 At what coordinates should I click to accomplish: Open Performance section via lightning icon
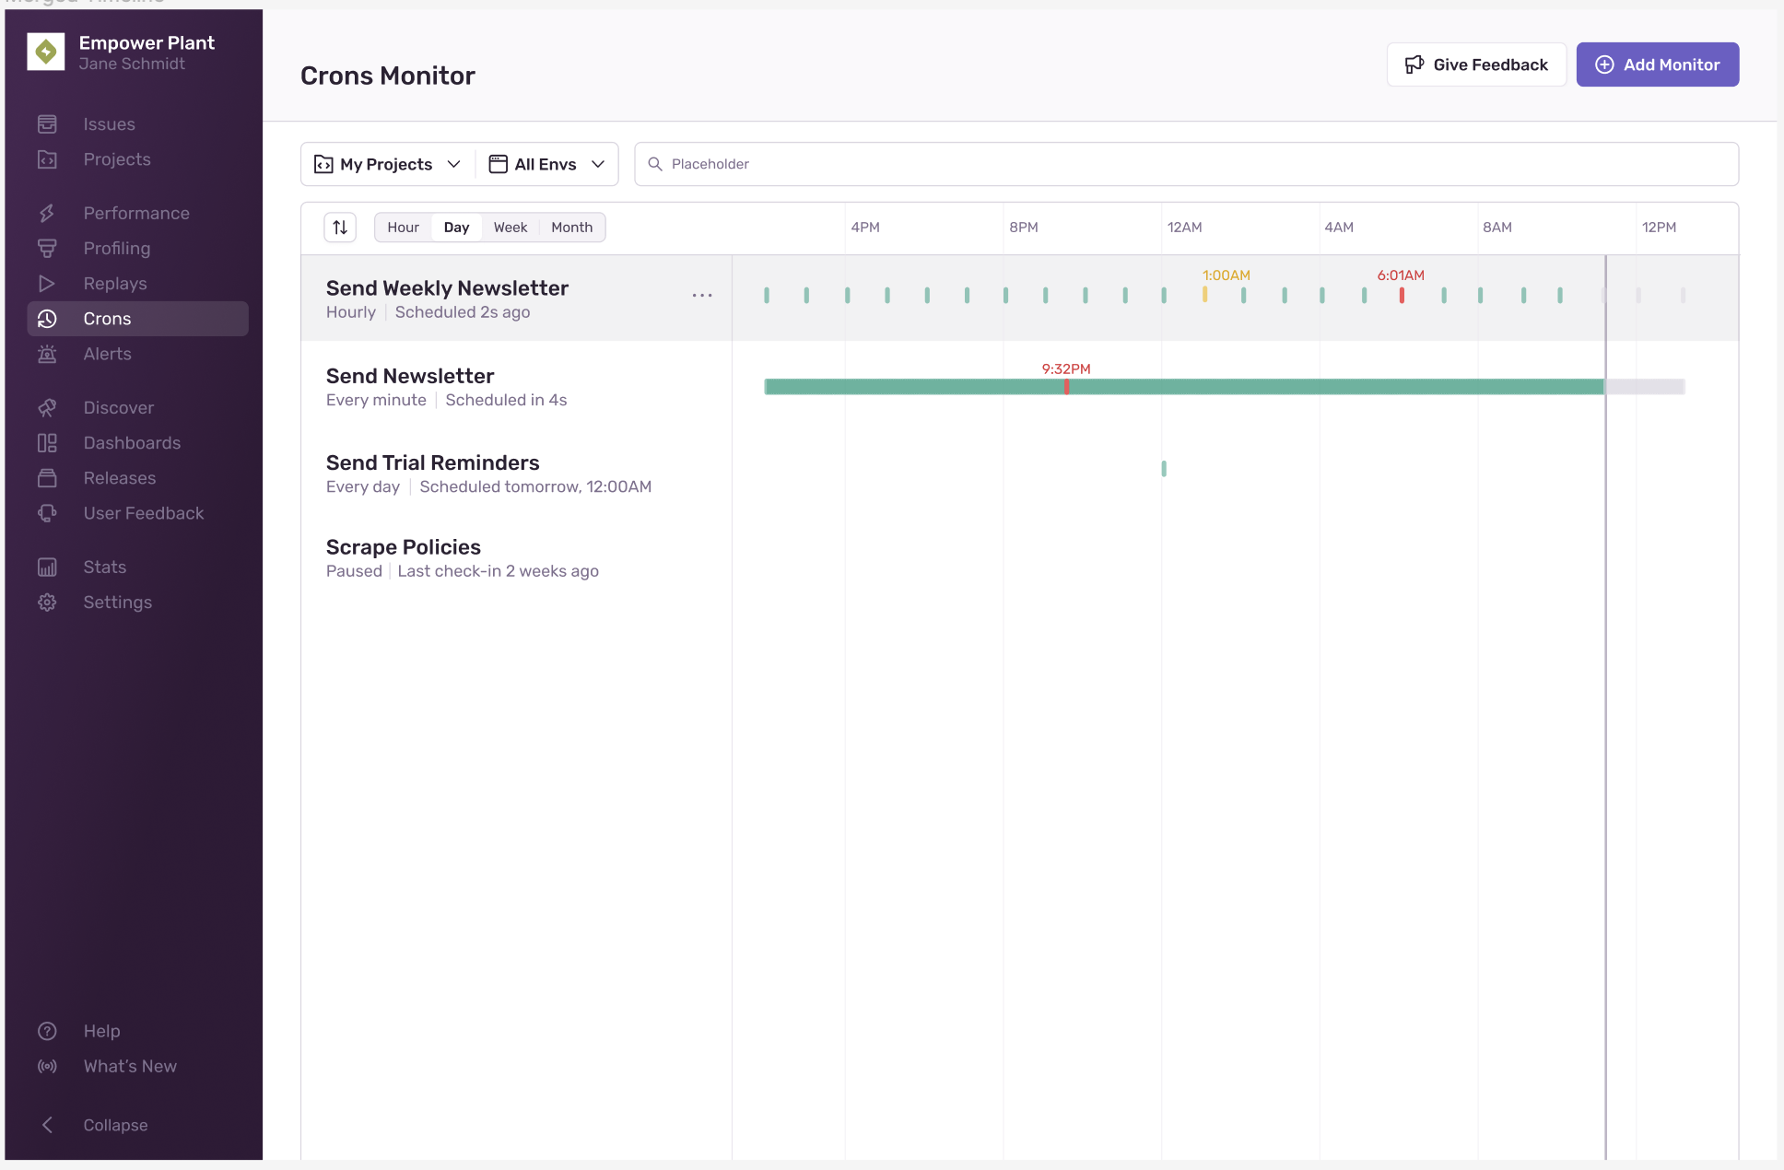pos(48,213)
